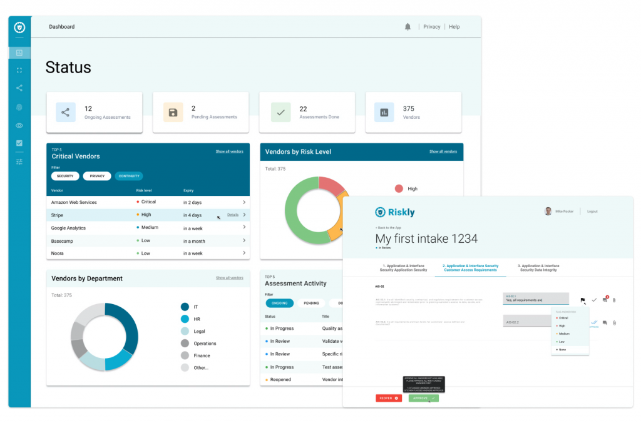
Task: Click the checkmark icon on Assessments Done card
Action: [280, 113]
